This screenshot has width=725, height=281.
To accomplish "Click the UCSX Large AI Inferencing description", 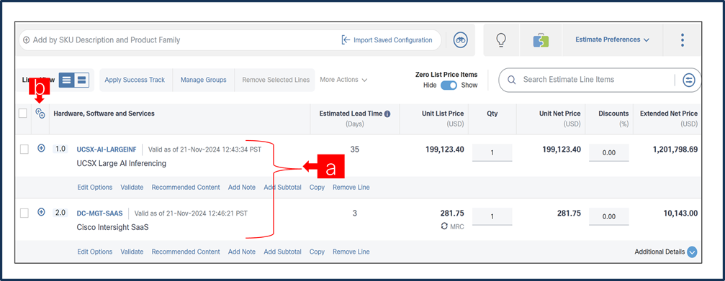I will [121, 163].
